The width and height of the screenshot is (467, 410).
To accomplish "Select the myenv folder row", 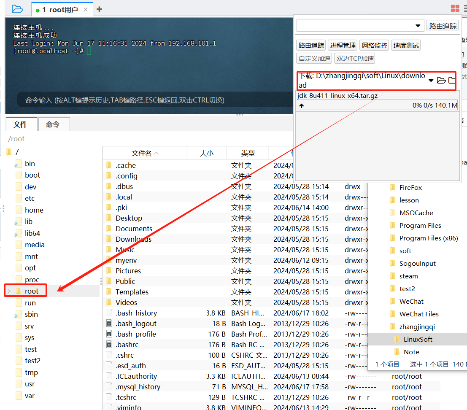I will coord(235,260).
